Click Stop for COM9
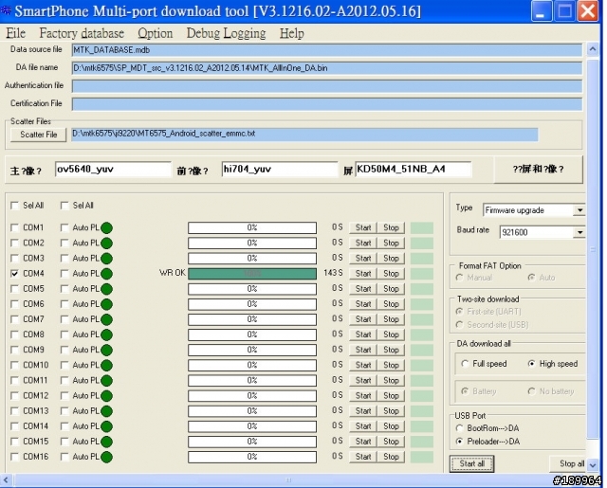The width and height of the screenshot is (607, 488). pyautogui.click(x=391, y=350)
